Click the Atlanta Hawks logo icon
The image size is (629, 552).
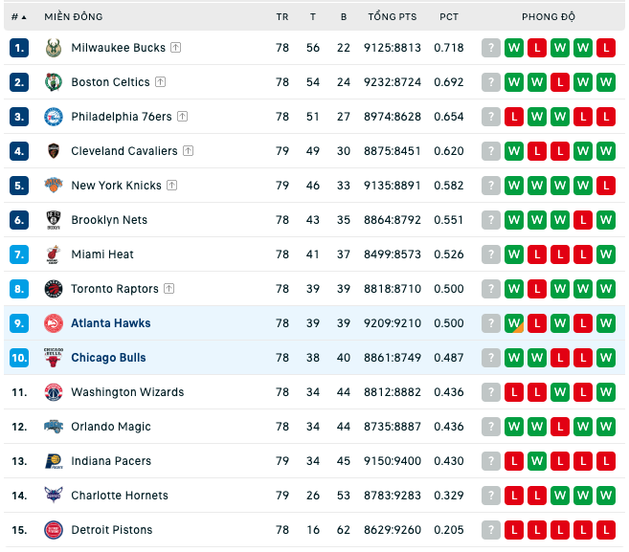point(54,323)
